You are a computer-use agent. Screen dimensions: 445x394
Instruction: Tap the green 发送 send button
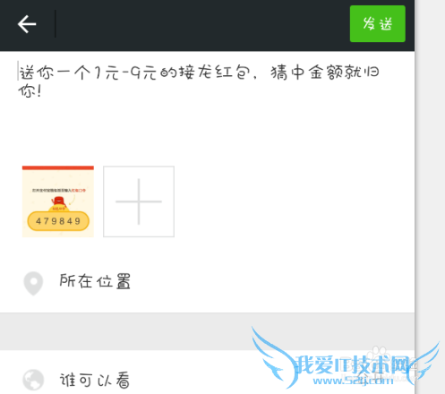coord(378,23)
